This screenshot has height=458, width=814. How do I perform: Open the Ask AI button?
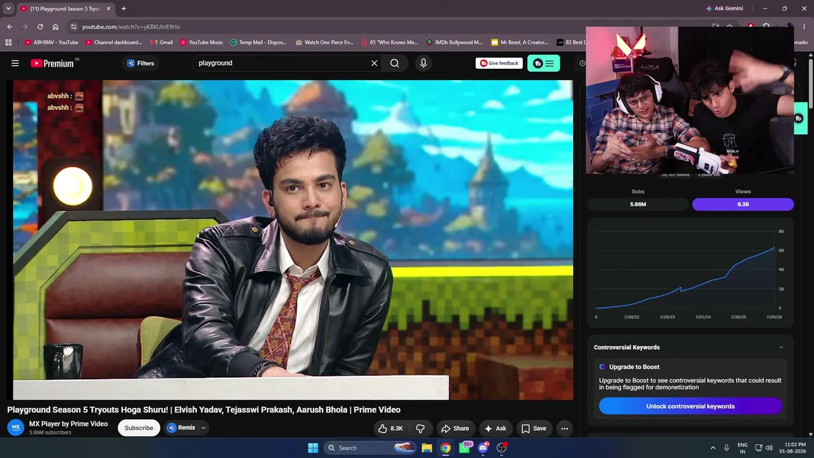point(495,428)
